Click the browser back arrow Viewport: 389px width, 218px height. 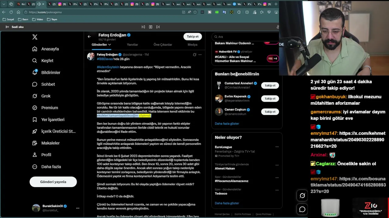4,12
